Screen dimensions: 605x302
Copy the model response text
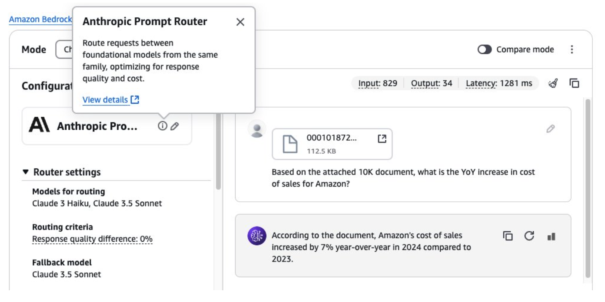point(508,236)
